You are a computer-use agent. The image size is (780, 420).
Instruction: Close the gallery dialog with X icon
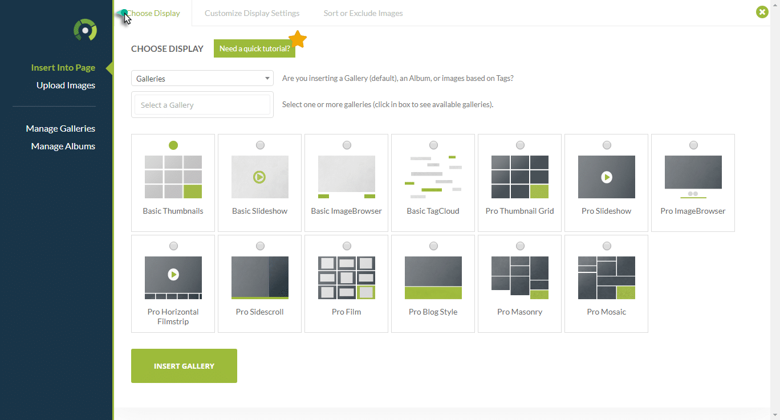tap(762, 12)
